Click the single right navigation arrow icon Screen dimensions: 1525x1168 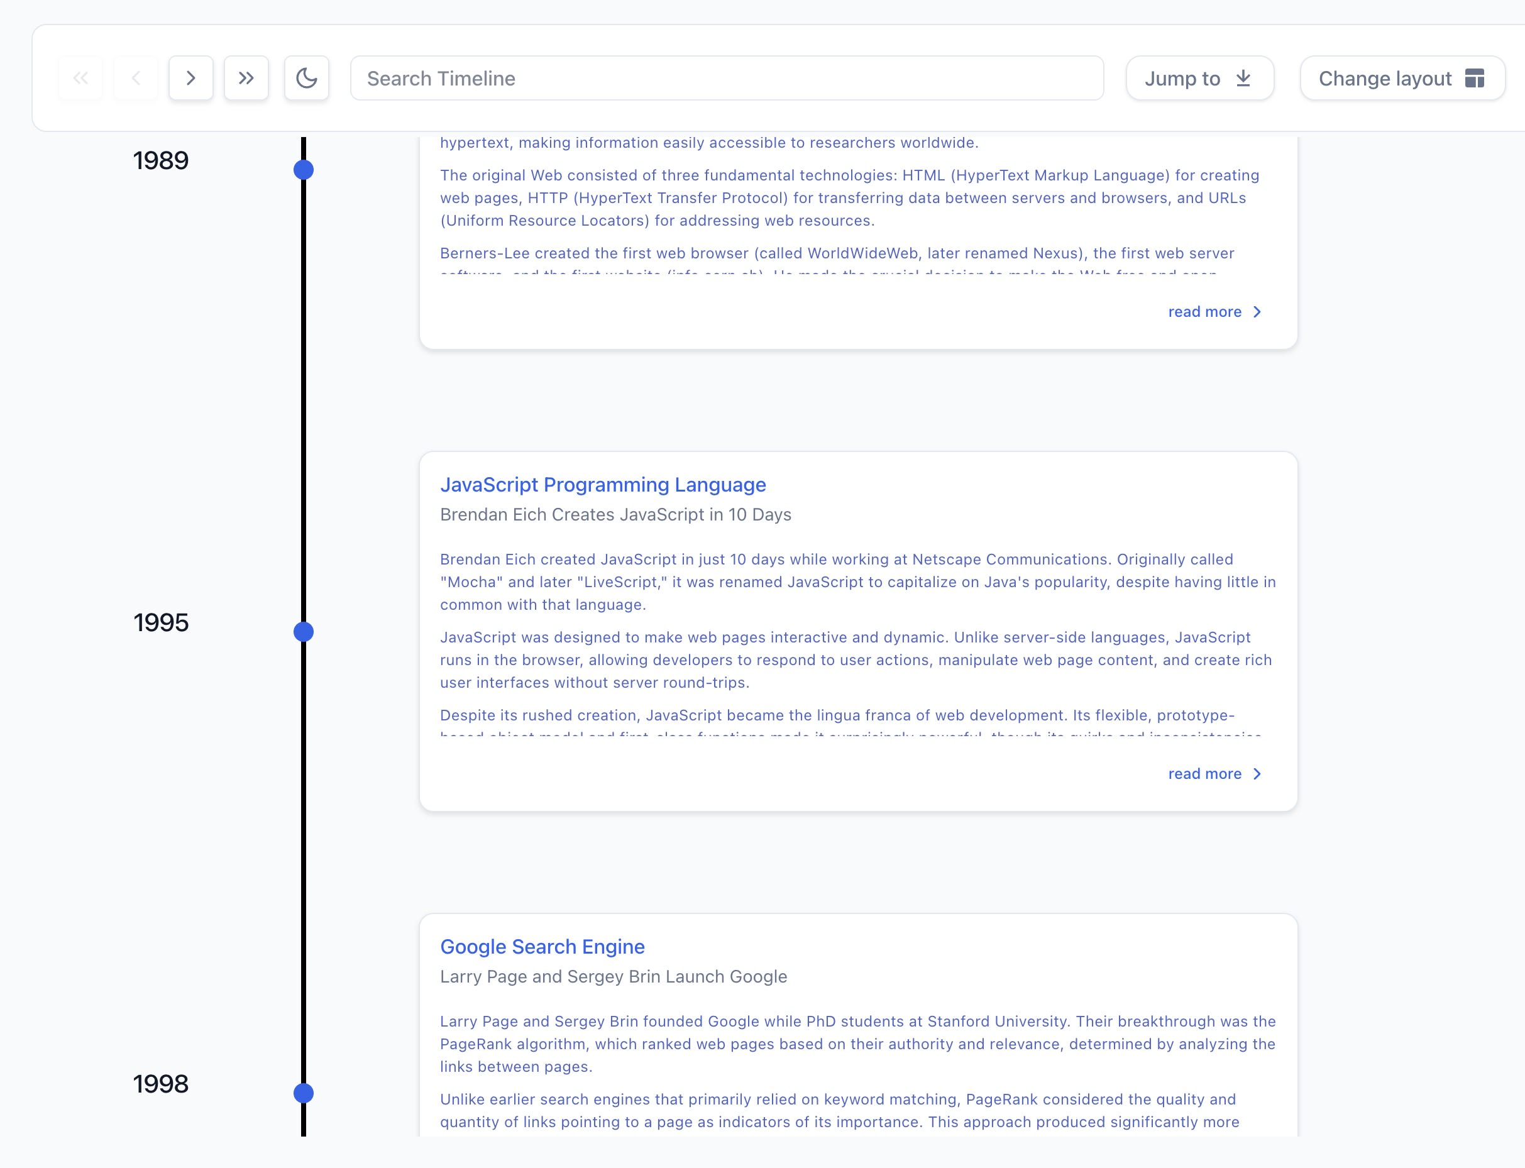(x=190, y=78)
